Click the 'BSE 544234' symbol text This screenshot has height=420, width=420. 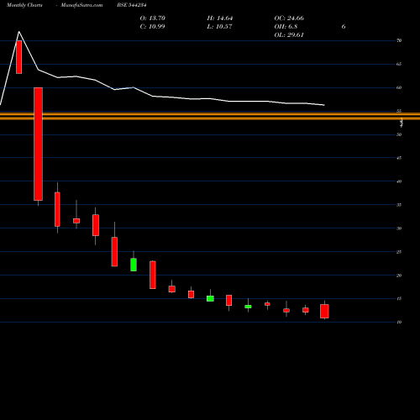pos(132,5)
